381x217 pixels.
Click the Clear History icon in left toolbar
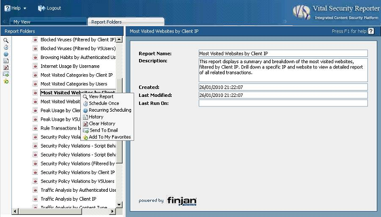6,67
